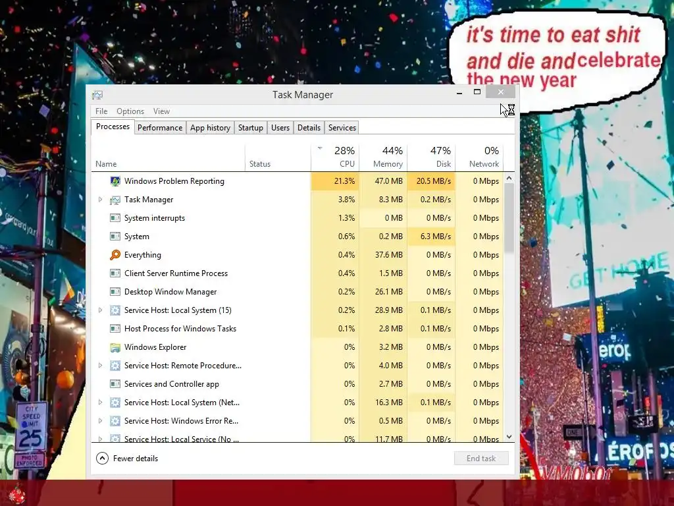Image resolution: width=674 pixels, height=506 pixels.
Task: Switch to the Startup tab
Action: [x=251, y=128]
